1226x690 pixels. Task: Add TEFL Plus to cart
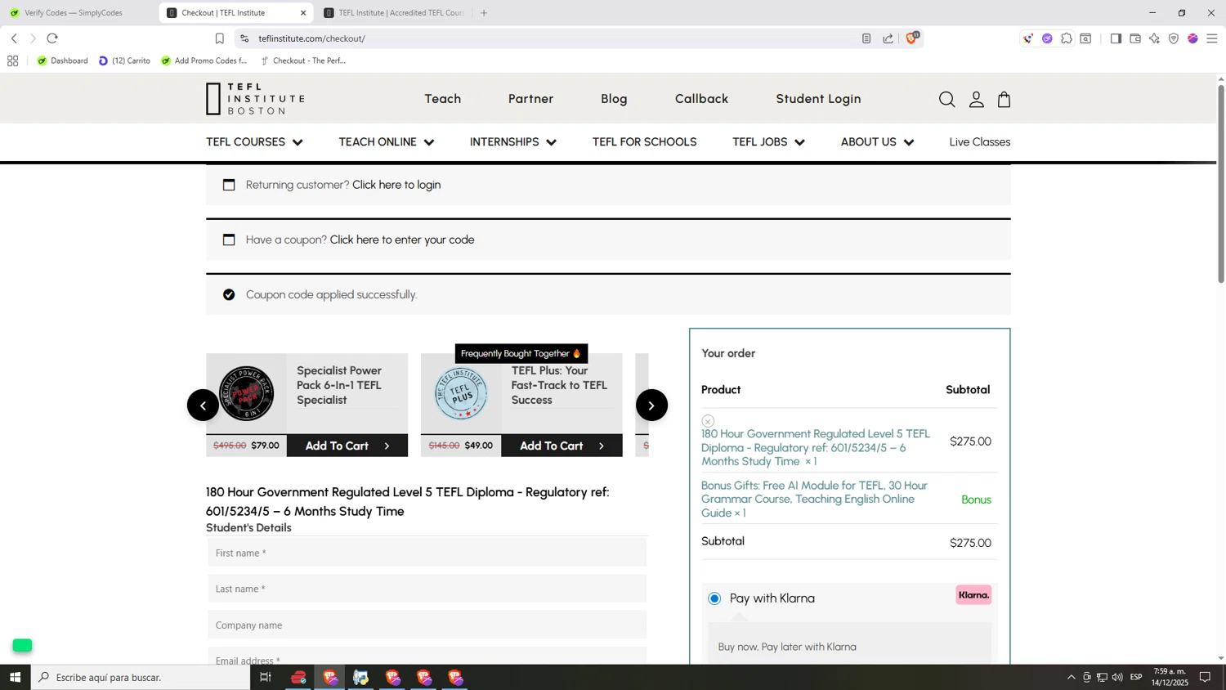(x=562, y=446)
